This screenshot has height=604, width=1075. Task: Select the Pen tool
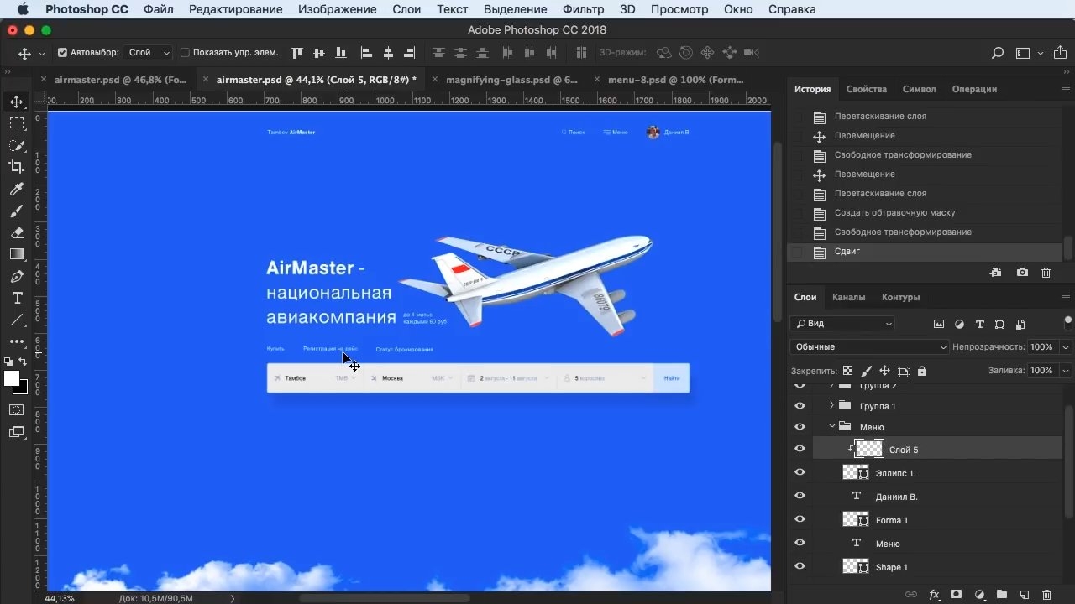coord(17,276)
